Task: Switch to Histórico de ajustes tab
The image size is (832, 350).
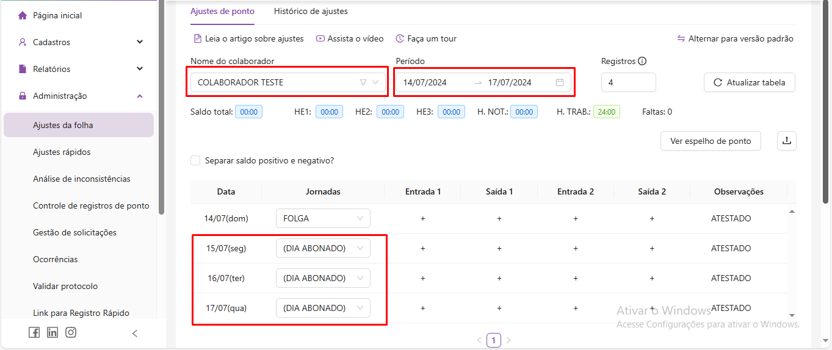Action: click(x=311, y=11)
